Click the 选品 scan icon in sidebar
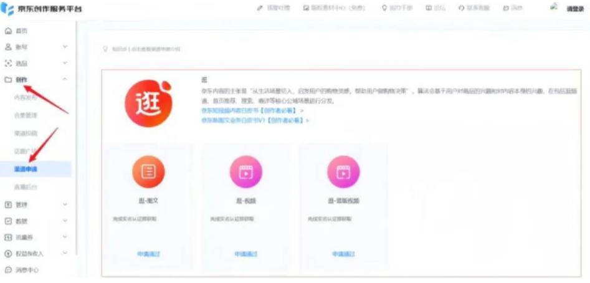590x283 pixels. point(8,63)
